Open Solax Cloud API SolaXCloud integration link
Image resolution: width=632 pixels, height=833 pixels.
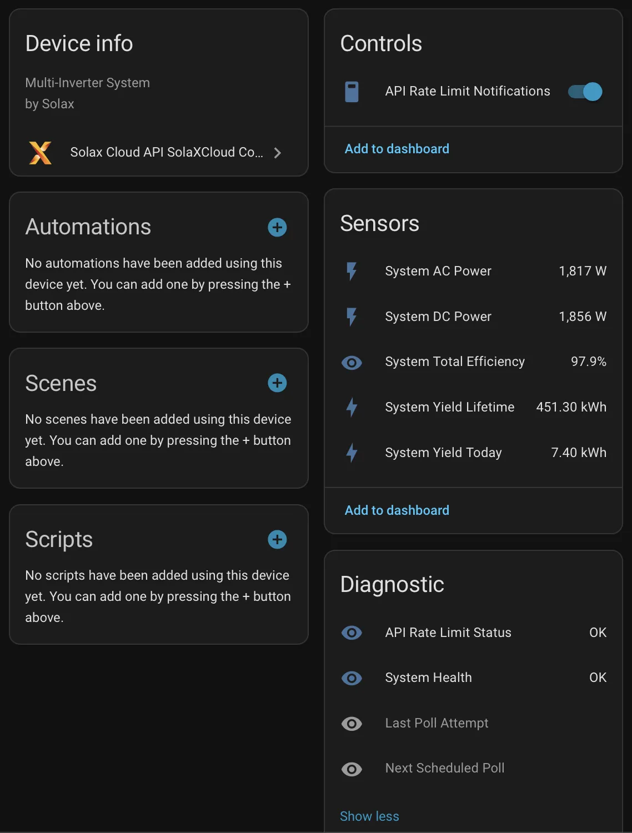pos(158,153)
